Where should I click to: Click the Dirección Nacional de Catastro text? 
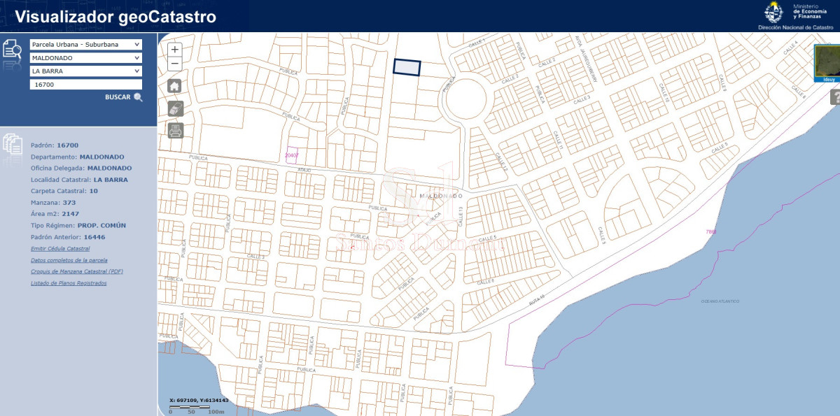click(796, 27)
